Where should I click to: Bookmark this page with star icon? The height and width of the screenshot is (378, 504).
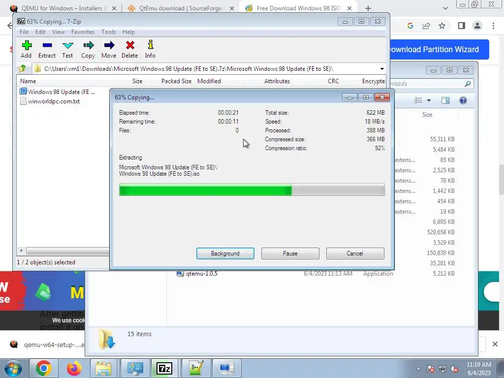point(442,26)
